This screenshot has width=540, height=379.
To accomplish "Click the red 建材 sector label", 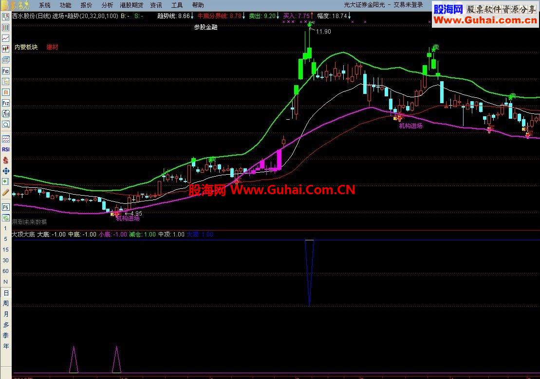I will (x=53, y=47).
